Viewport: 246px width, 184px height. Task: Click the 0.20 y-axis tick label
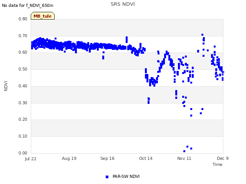coord(23,119)
